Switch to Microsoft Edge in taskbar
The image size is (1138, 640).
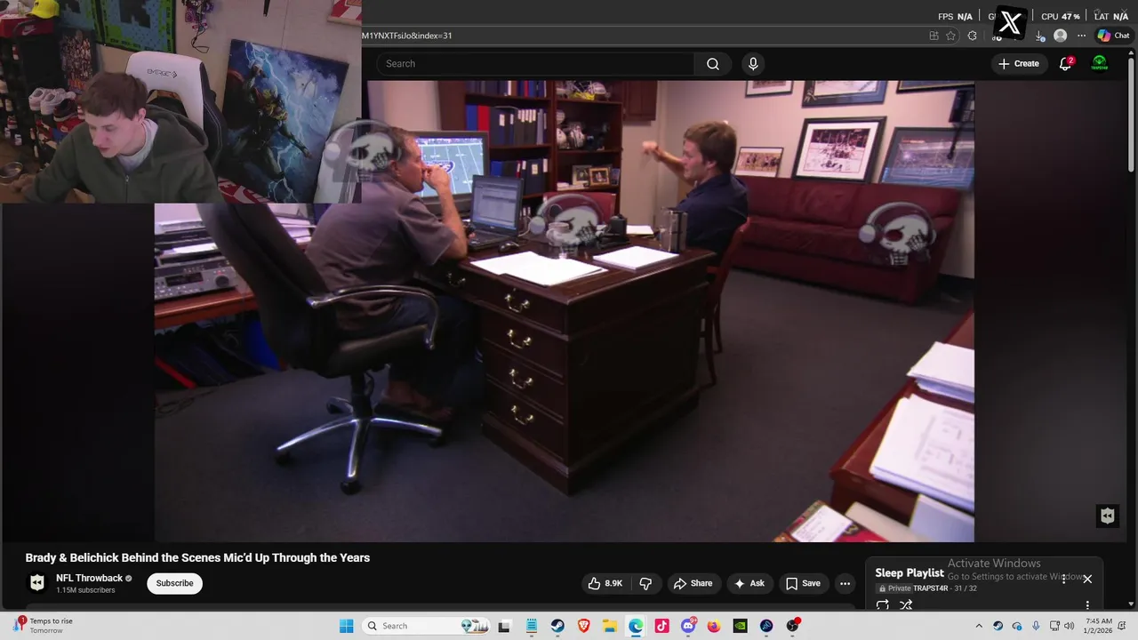[x=636, y=626]
